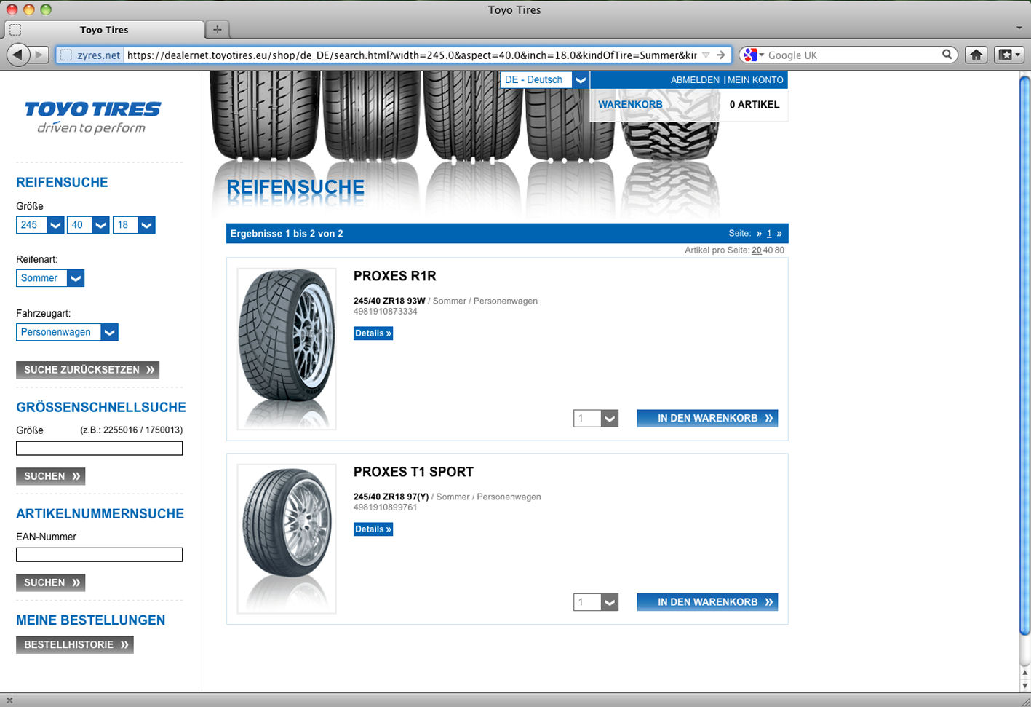Open a new tab with plus icon

[x=217, y=29]
